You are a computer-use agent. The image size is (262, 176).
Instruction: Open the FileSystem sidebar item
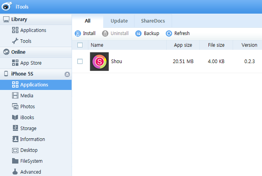[x=36, y=161]
